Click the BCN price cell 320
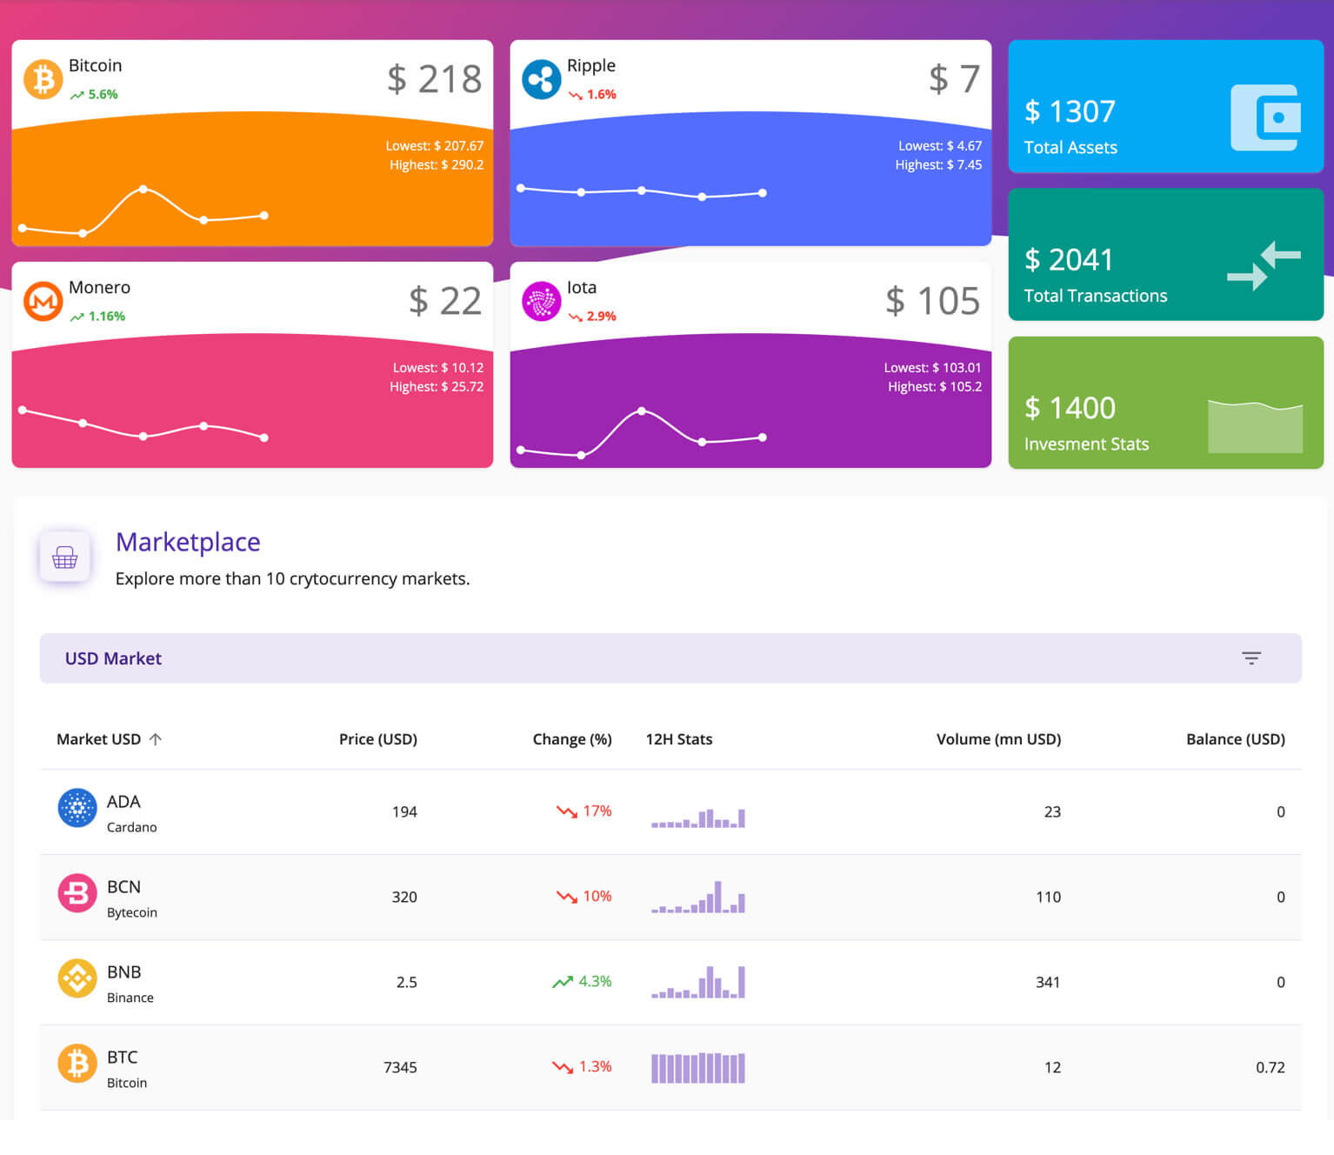 (x=404, y=897)
